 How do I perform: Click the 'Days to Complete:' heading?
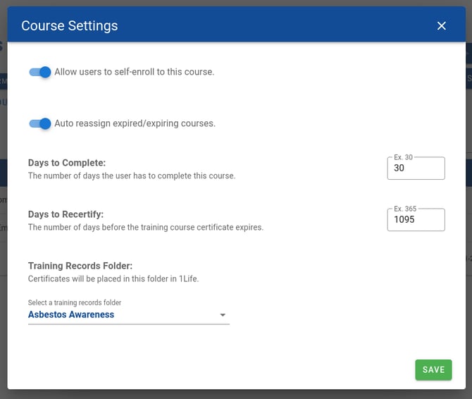click(x=67, y=163)
